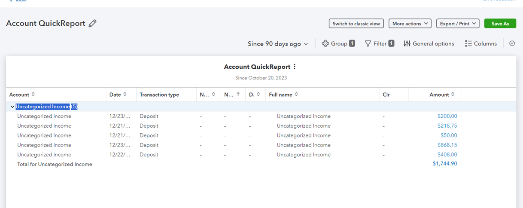
Task: Open General options sliders icon
Action: point(407,43)
